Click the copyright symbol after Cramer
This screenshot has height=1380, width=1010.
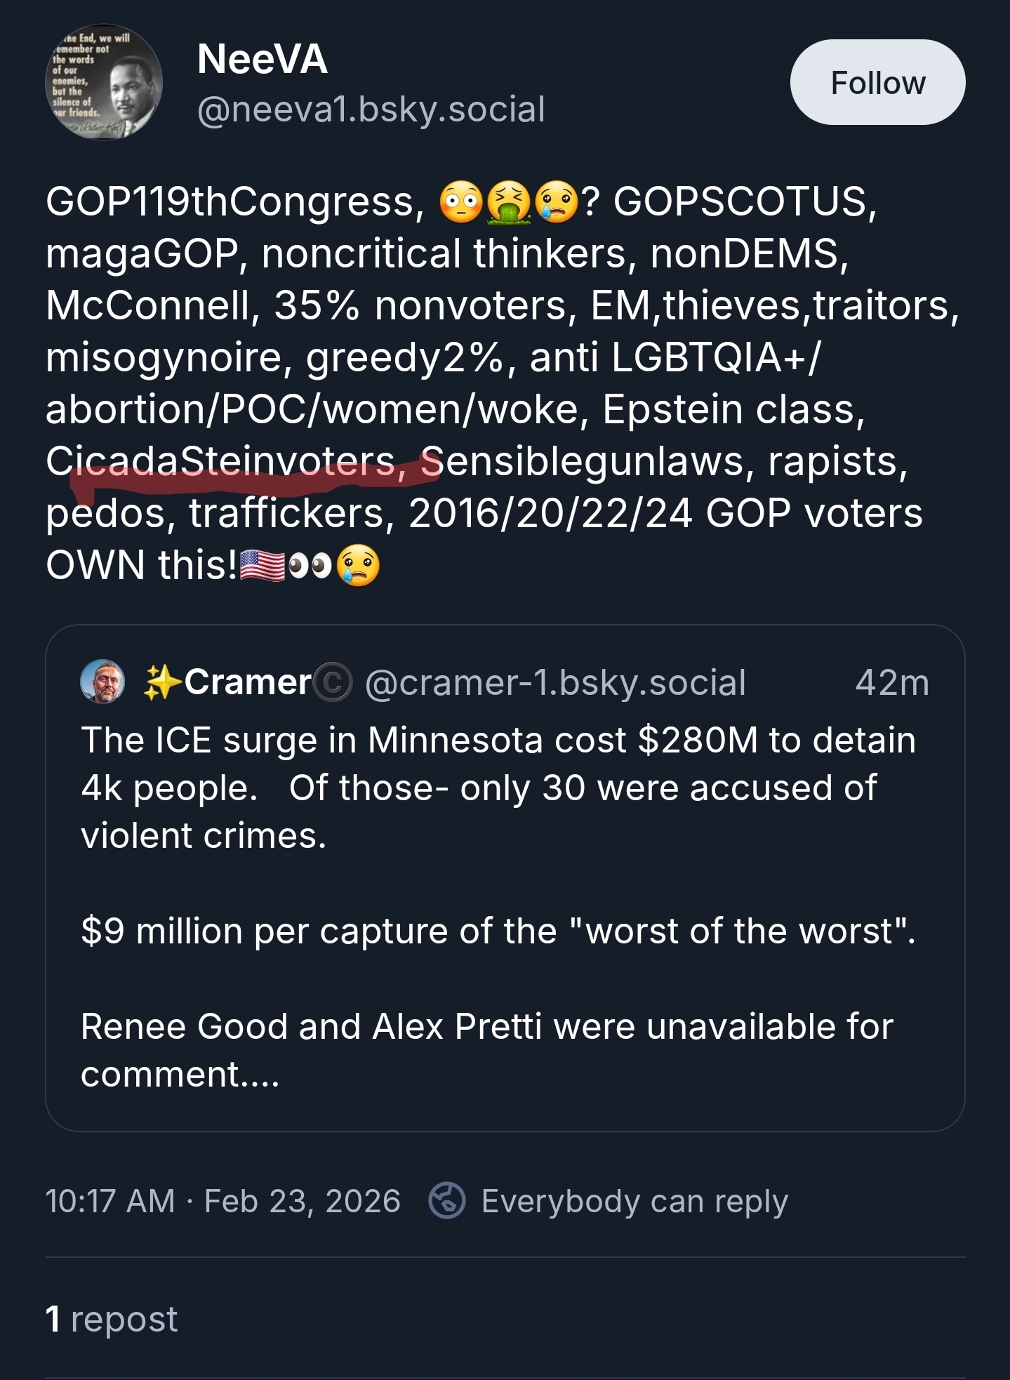(333, 682)
